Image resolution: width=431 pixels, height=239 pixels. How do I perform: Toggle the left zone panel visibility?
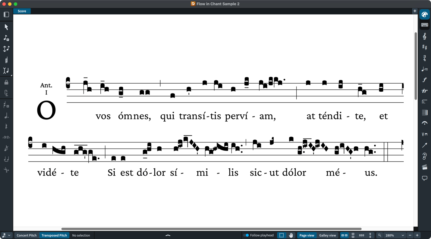(x=6, y=14)
